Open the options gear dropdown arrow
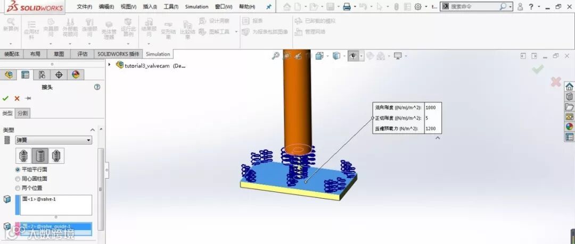The image size is (575, 244). point(426,6)
